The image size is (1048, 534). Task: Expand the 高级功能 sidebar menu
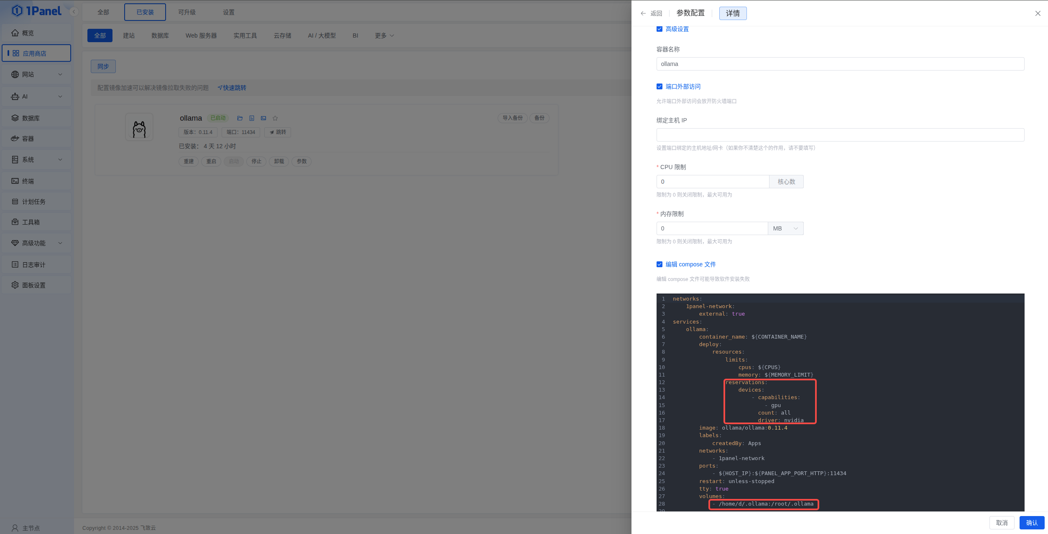(x=36, y=243)
